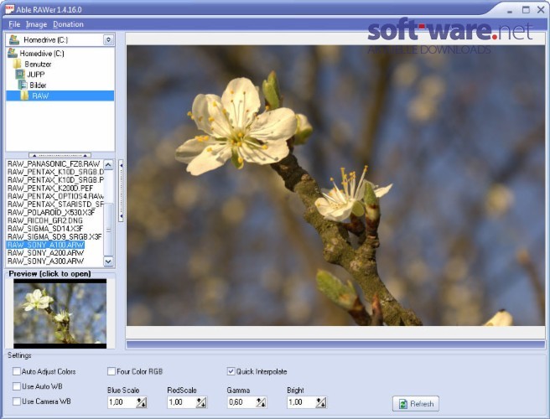The width and height of the screenshot is (550, 419).
Task: Click the Bright spinner arrows
Action: click(x=321, y=402)
